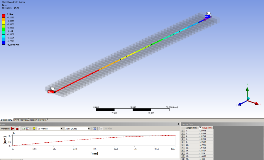Toggle the Value [mm] column checkbox
This screenshot has height=160, width=264.
pos(200,128)
